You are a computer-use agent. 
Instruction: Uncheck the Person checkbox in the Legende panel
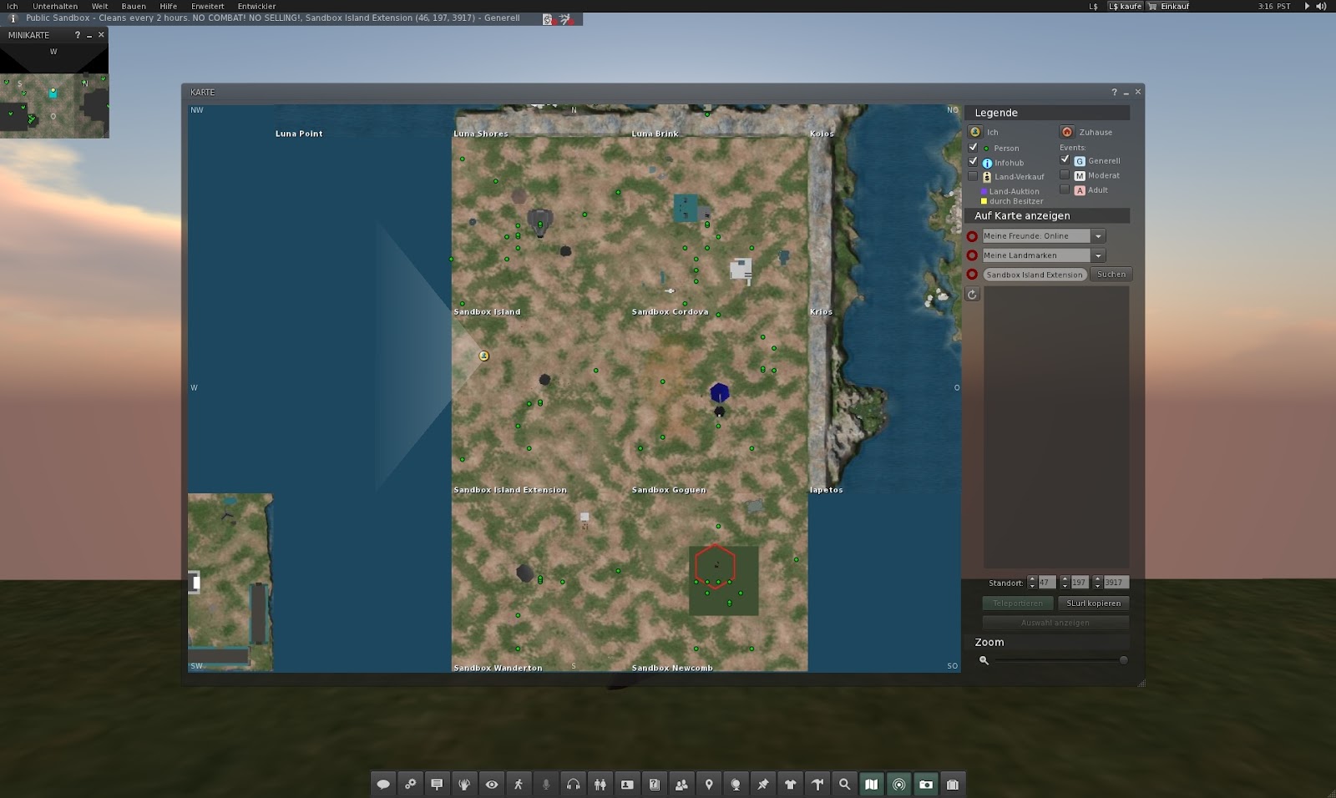[x=974, y=148]
